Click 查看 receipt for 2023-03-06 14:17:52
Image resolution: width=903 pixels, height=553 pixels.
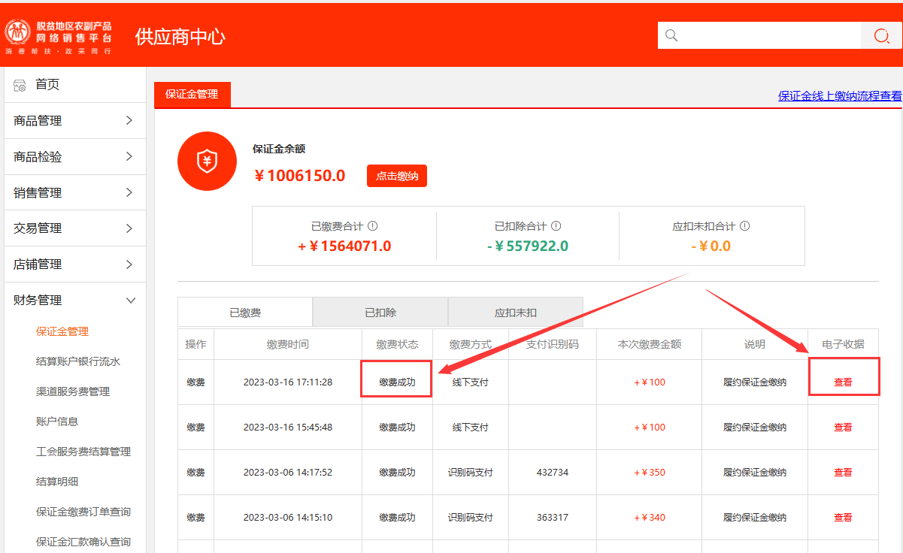(843, 473)
